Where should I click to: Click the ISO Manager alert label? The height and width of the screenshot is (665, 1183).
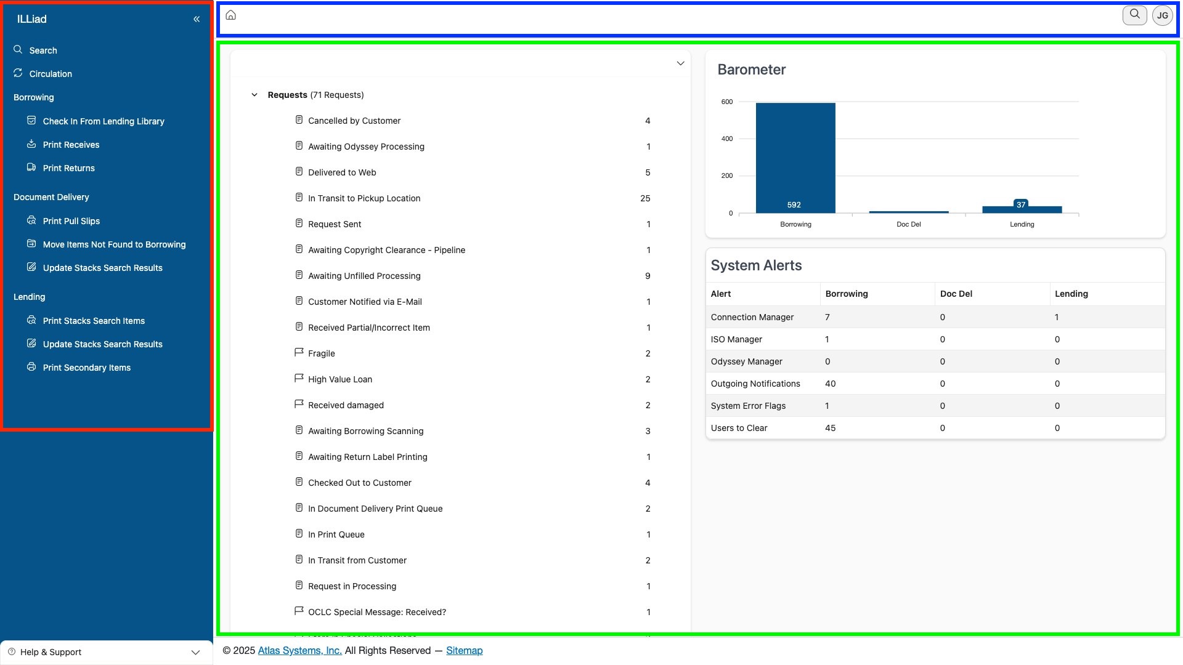[736, 339]
